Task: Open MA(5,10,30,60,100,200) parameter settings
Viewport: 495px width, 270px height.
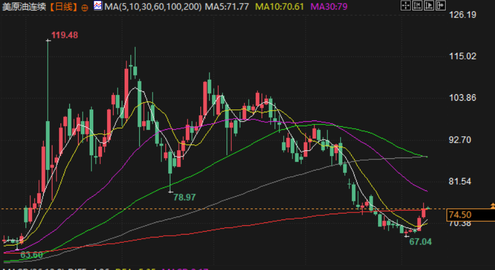Action: 153,6
